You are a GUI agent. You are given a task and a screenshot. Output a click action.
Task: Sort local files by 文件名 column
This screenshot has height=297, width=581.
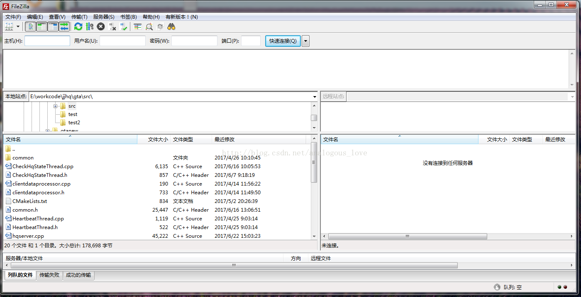click(70, 140)
